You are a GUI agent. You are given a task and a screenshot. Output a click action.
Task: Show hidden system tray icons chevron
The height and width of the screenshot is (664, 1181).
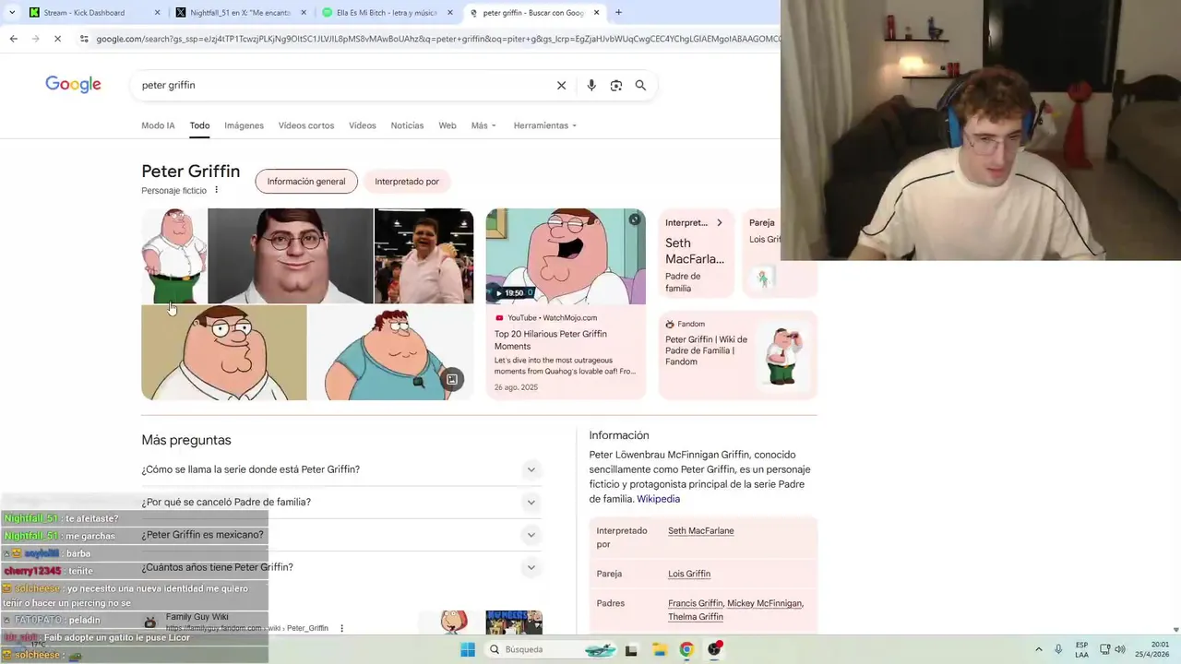coord(1039,649)
